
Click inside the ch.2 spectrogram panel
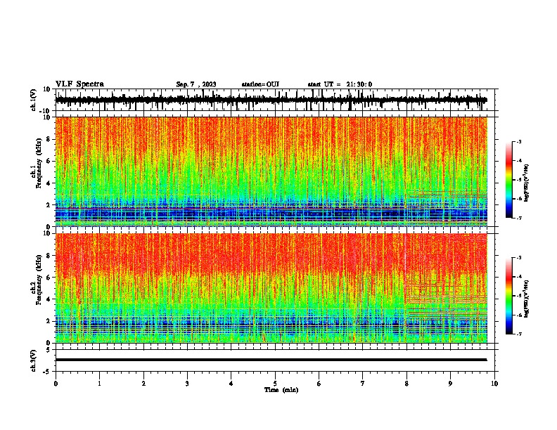(x=271, y=288)
